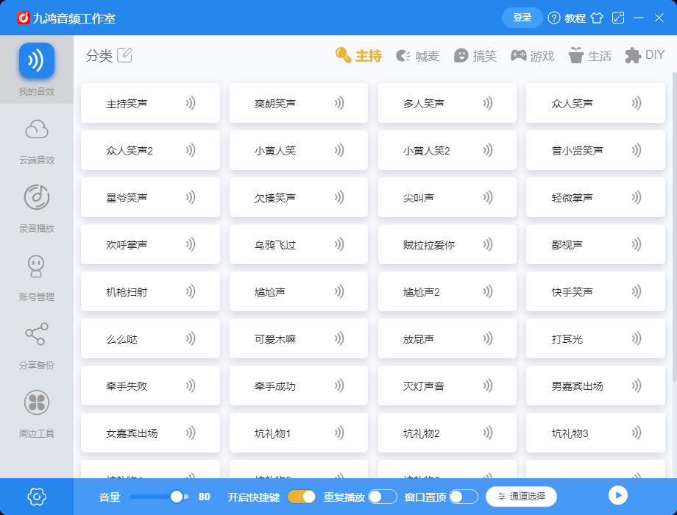The width and height of the screenshot is (677, 515).
Task: Play sound icon on 主持笑声 card
Action: (x=191, y=103)
